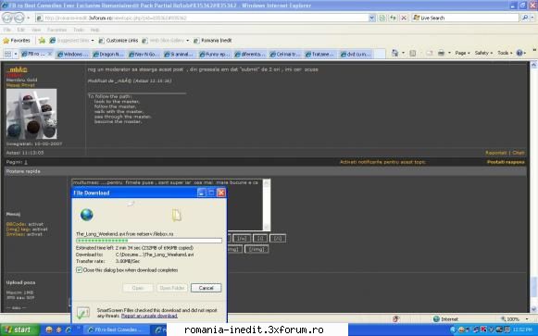Open a new blank tab button
Screen dimensions: 538x336
click(379, 55)
